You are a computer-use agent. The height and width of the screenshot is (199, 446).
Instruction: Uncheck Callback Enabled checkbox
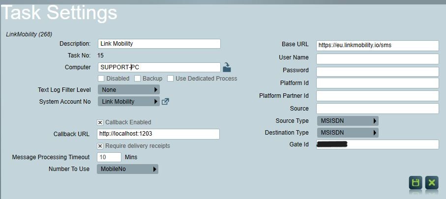pyautogui.click(x=100, y=122)
